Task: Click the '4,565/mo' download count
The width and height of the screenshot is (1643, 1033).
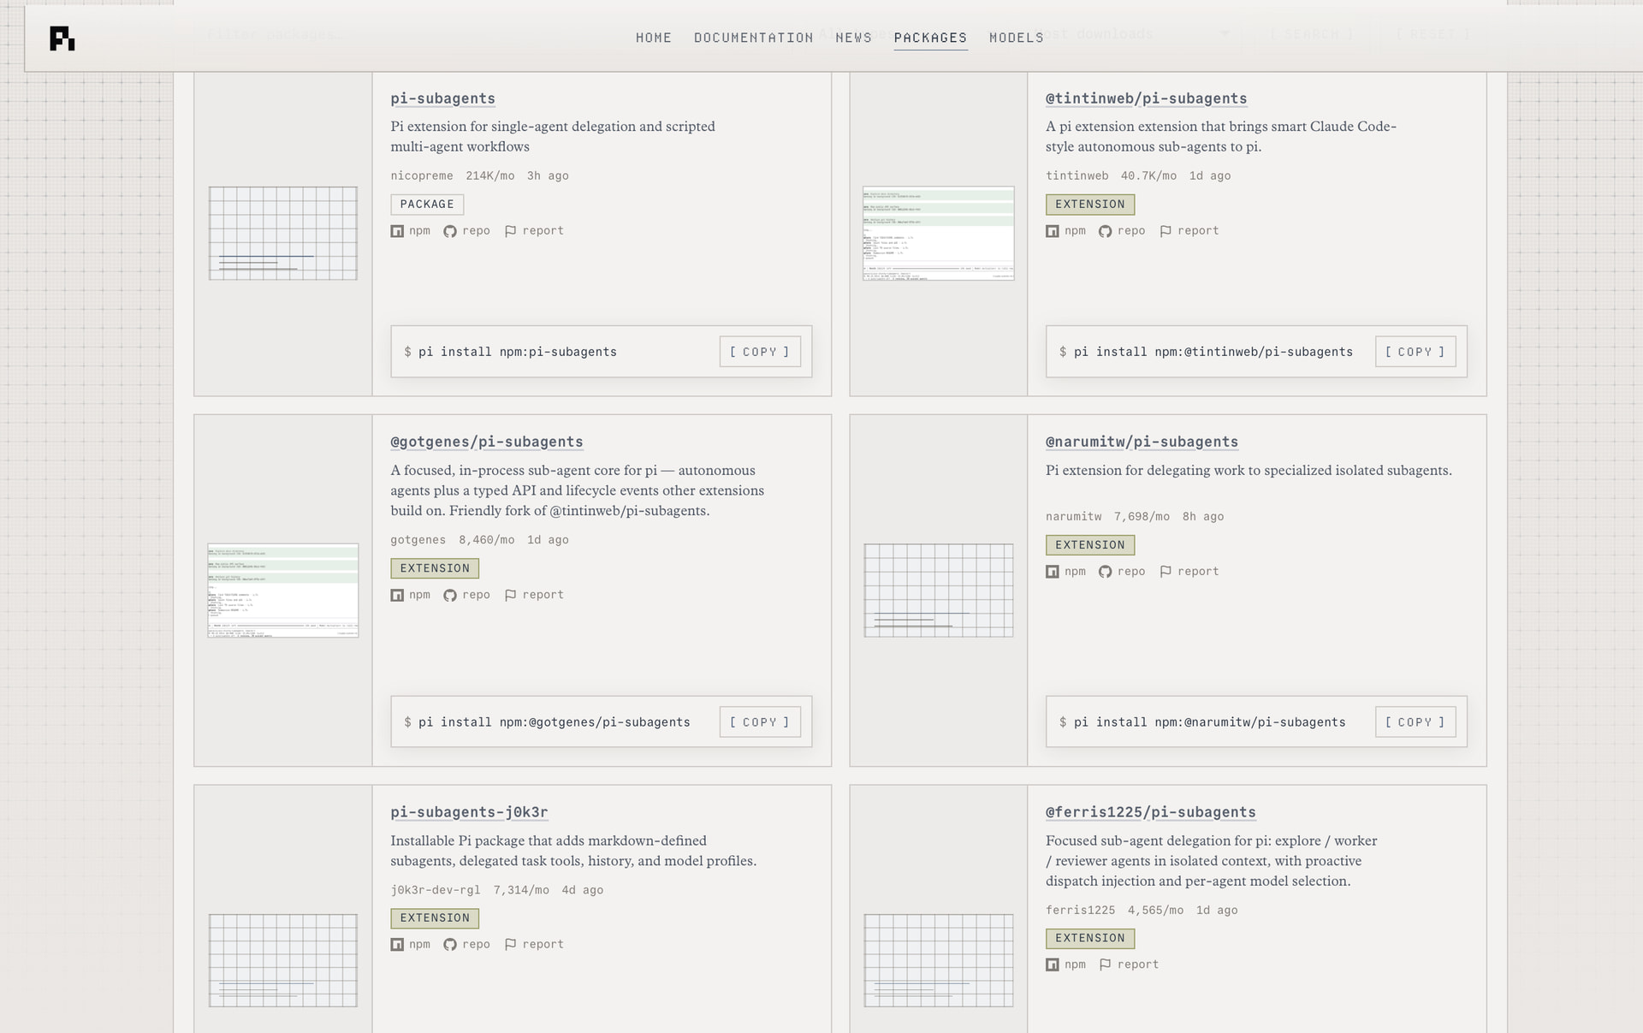Action: [x=1155, y=911]
